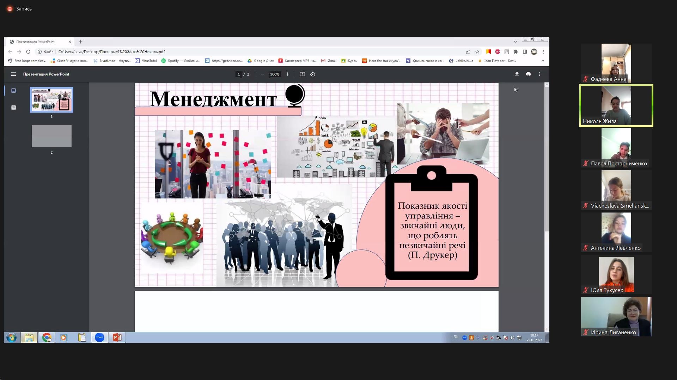
Task: Click the print icon in PDF toolbar
Action: tap(528, 74)
